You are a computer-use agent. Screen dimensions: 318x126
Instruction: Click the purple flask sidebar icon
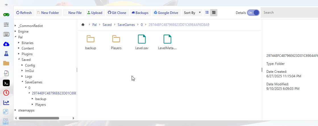click(x=6, y=54)
